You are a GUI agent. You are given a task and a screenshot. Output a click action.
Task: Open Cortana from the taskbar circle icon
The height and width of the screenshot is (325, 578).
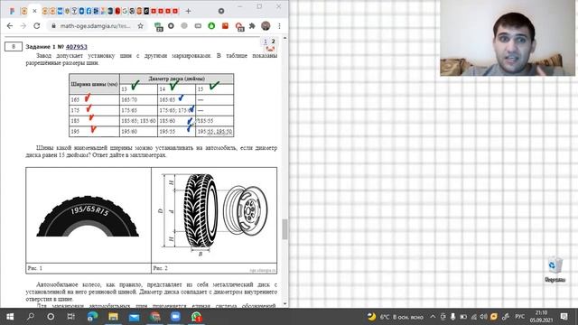point(51,317)
